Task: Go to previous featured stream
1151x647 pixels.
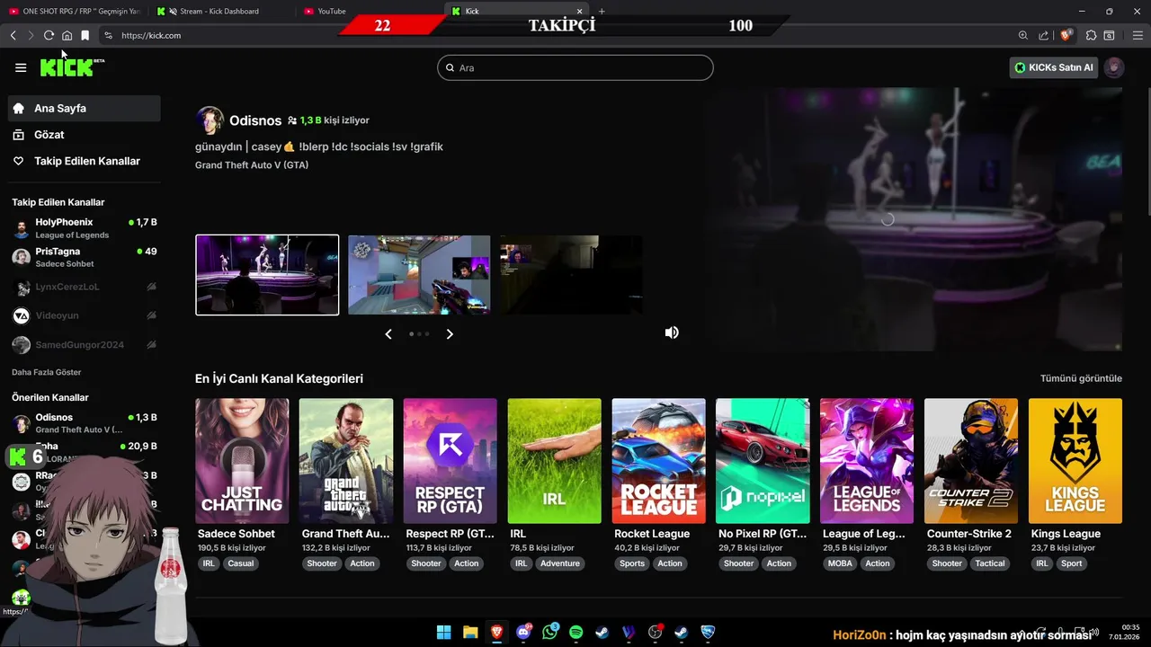Action: tap(388, 334)
